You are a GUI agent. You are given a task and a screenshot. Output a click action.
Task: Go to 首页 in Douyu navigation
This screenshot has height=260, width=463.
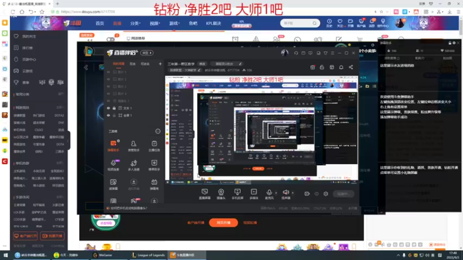click(x=100, y=23)
